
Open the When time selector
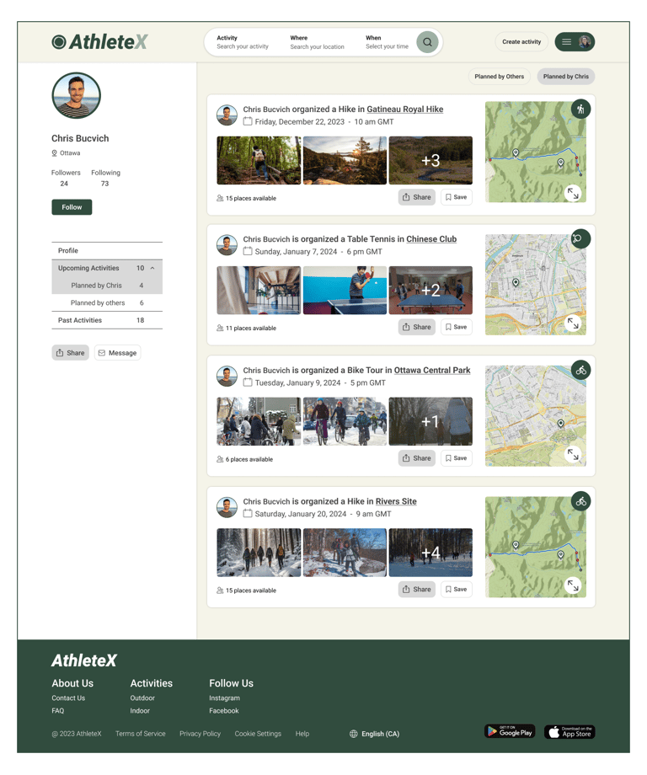coord(387,42)
